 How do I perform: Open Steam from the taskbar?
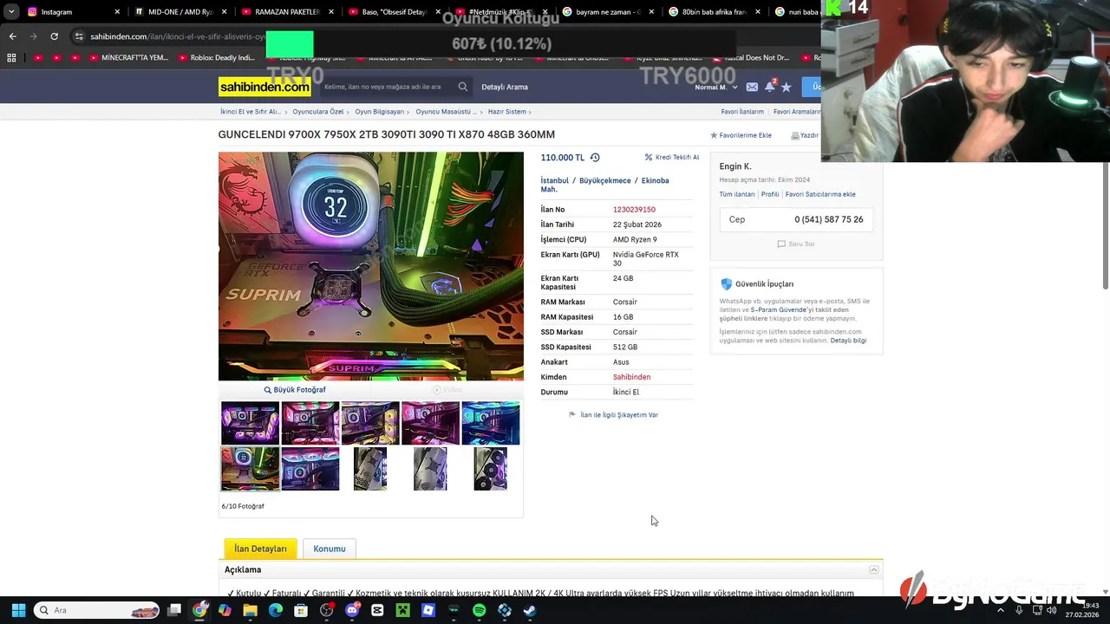pos(530,610)
